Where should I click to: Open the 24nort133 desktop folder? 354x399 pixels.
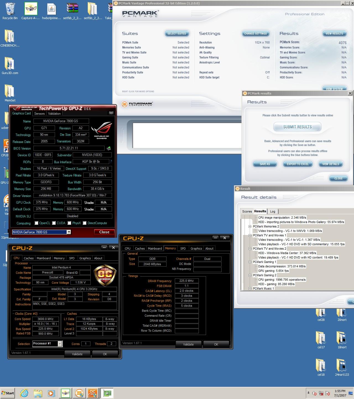click(x=342, y=367)
